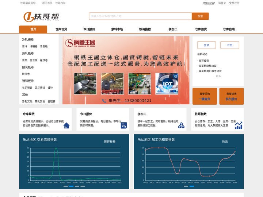Click the 请登录 link in the top bar
This screenshot has width=263, height=197.
(222, 3)
